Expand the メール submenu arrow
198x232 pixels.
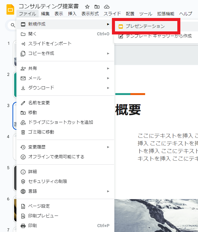point(108,78)
